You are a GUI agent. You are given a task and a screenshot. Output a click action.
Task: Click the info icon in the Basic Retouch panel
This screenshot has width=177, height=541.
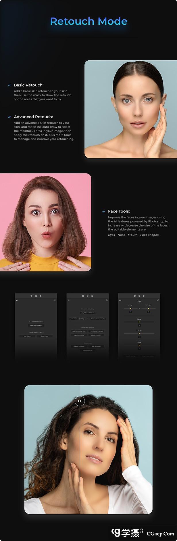pyautogui.click(x=55, y=300)
